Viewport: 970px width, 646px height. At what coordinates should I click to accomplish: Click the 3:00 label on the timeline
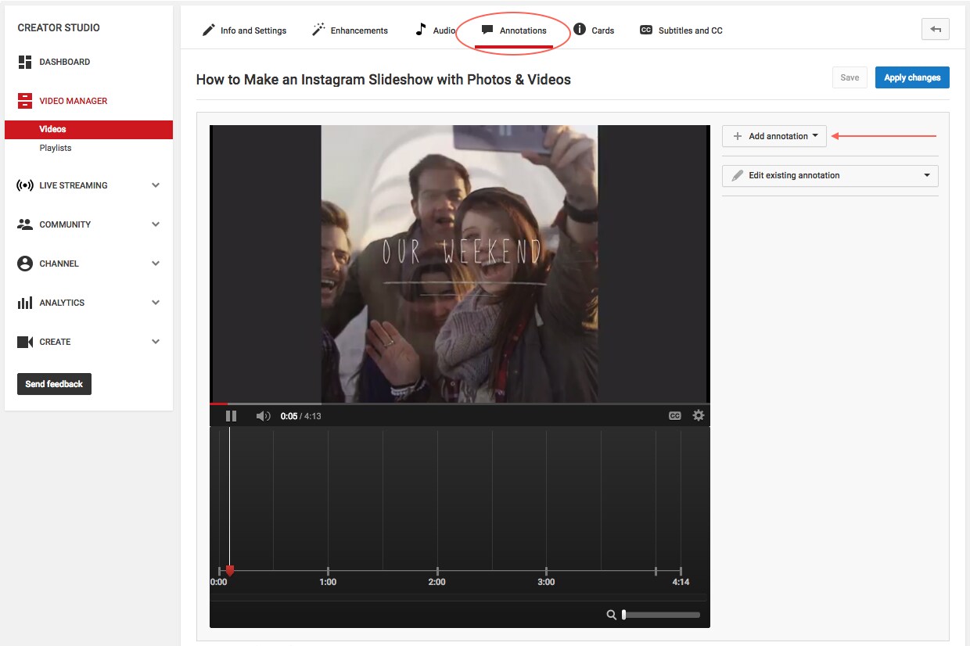coord(546,582)
